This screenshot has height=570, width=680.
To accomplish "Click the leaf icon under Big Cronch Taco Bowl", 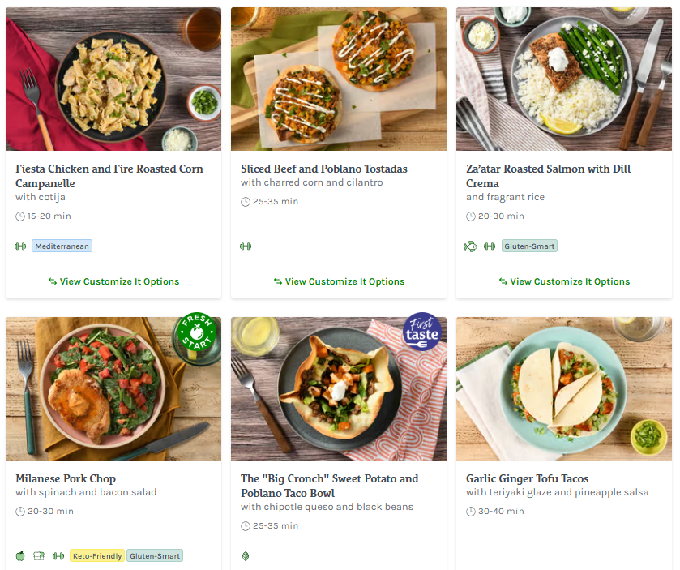I will coord(246,555).
